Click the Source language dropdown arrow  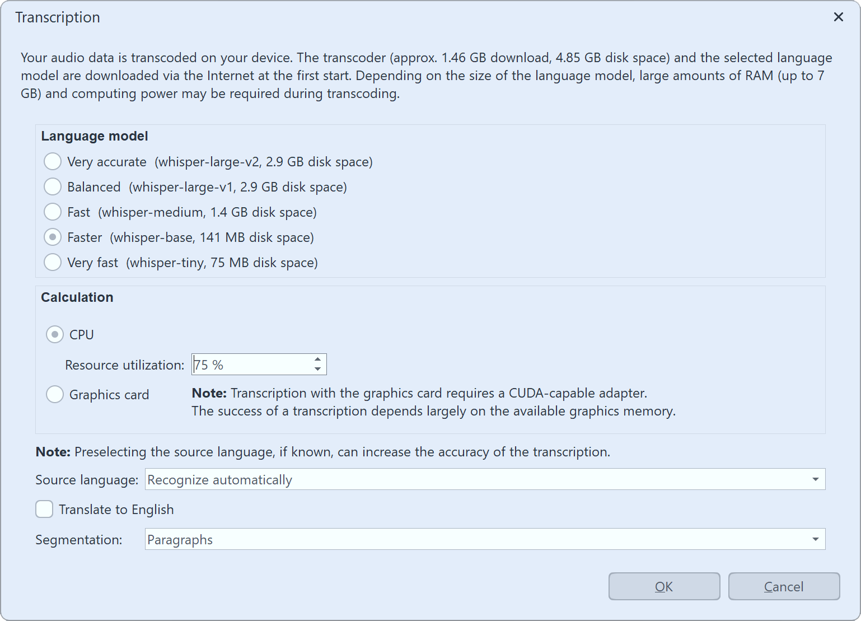click(x=815, y=479)
